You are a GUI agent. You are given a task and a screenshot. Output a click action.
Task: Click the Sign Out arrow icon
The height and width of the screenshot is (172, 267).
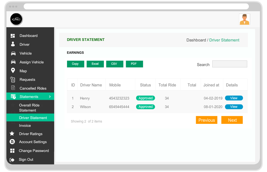pyautogui.click(x=12, y=160)
